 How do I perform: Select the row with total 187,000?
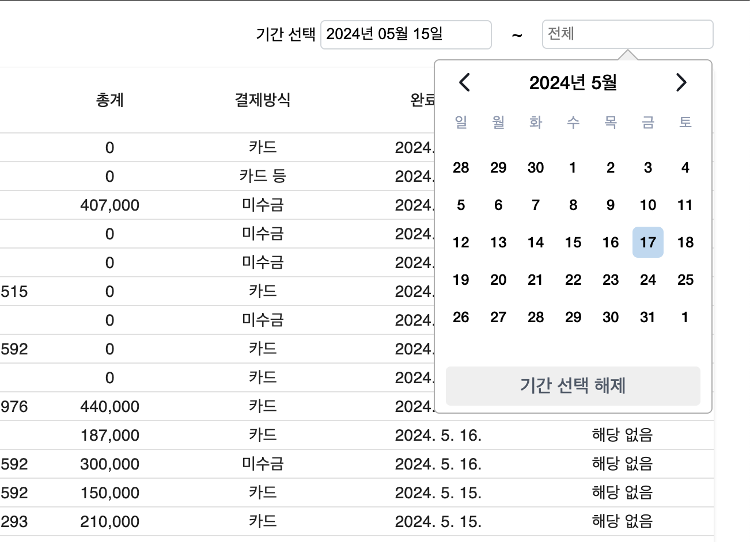click(x=109, y=436)
